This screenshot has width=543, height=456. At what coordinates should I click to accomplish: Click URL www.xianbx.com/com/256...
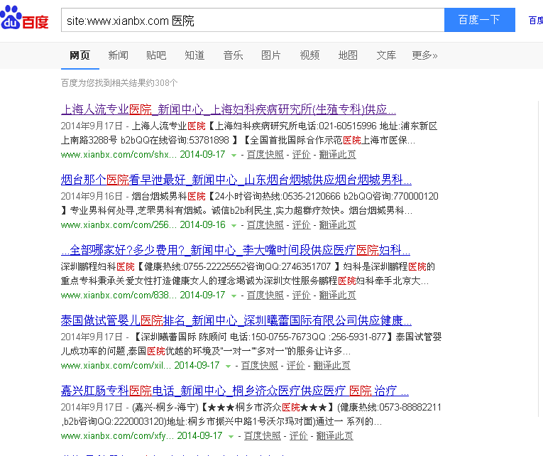pos(119,225)
